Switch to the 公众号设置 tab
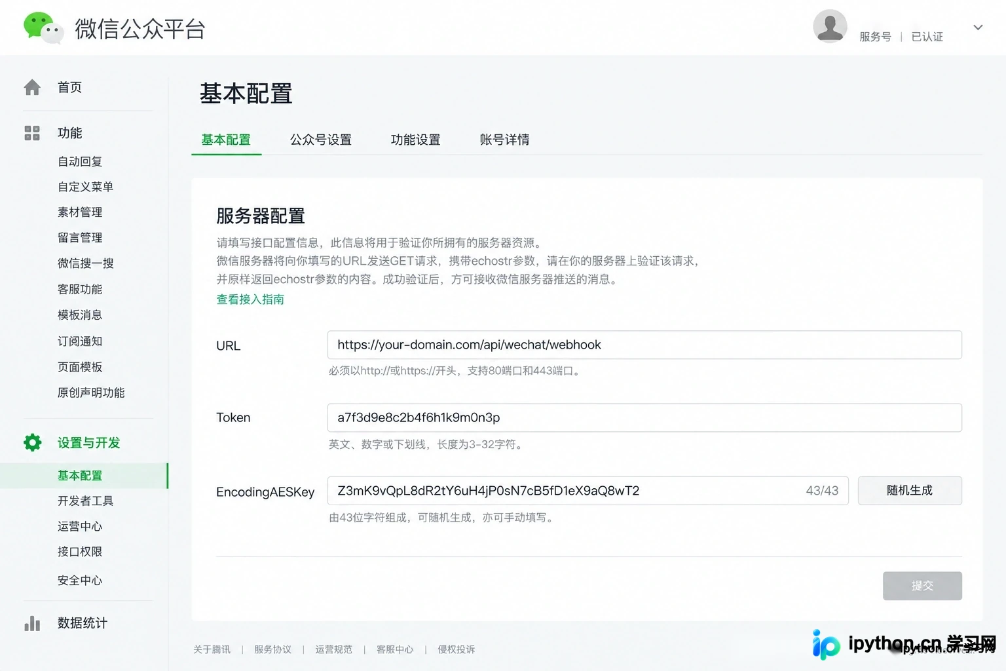The width and height of the screenshot is (1006, 671). click(x=321, y=140)
